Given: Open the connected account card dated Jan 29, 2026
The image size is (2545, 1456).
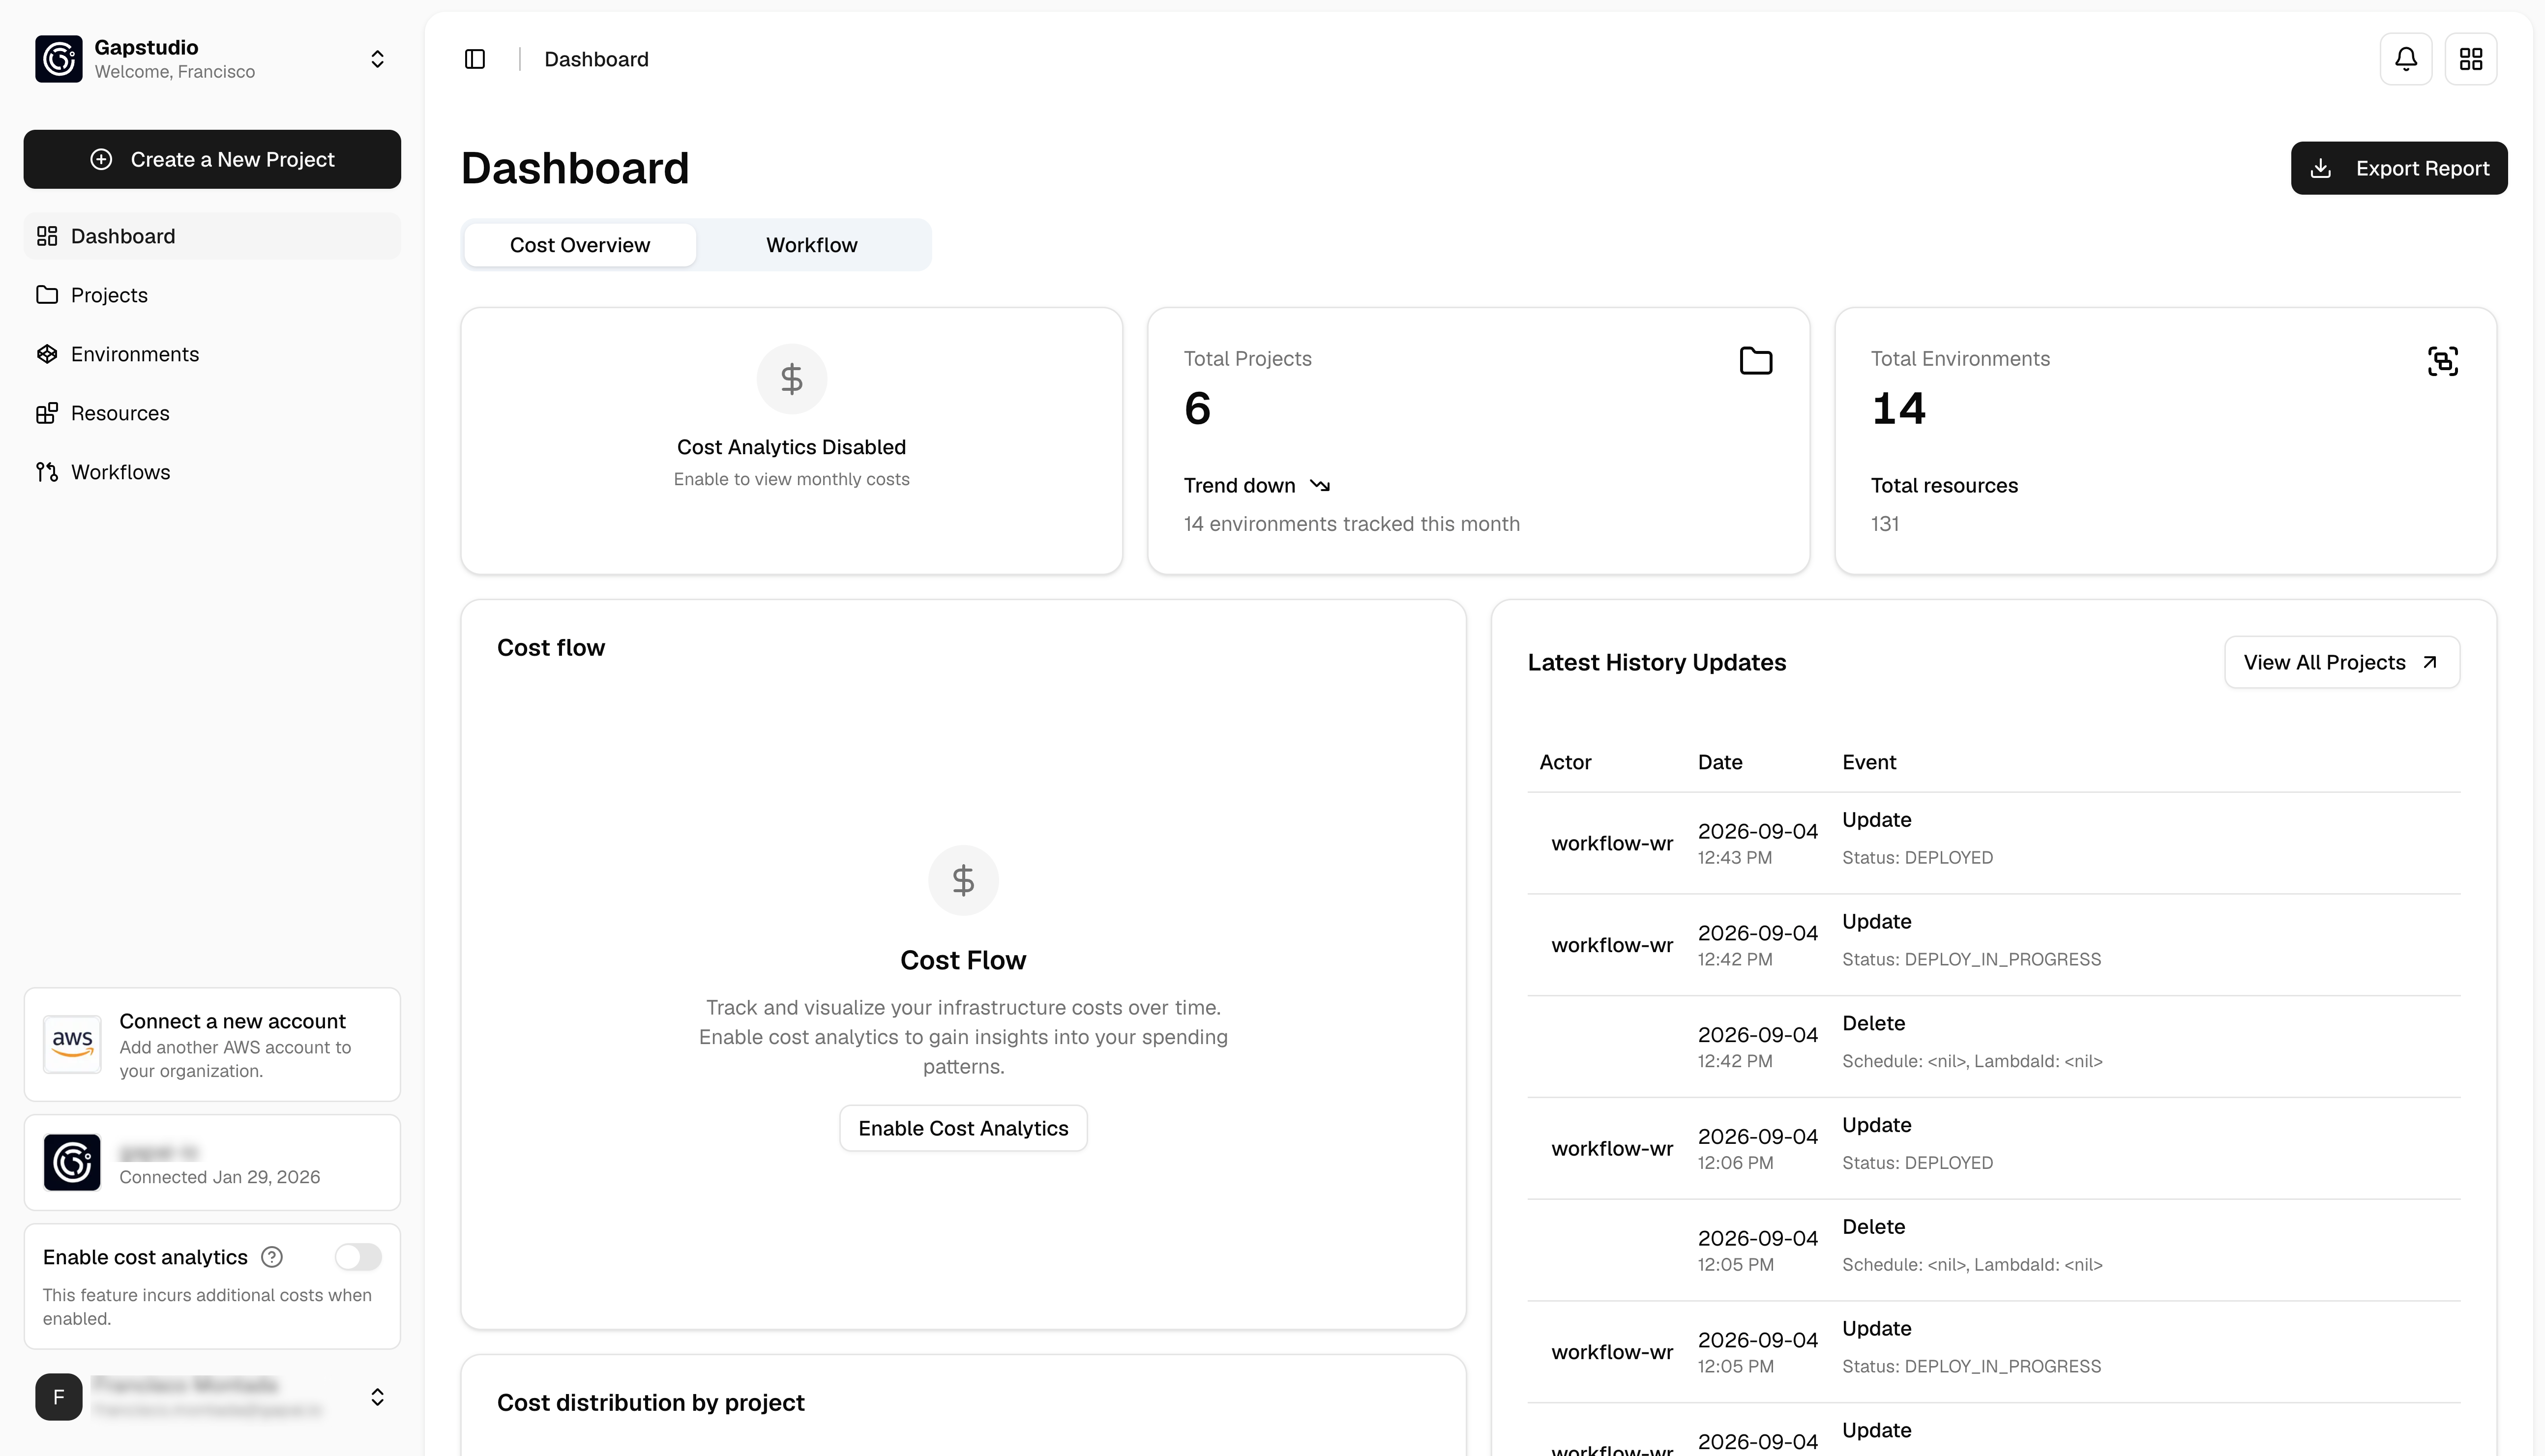Looking at the screenshot, I should 212,1163.
